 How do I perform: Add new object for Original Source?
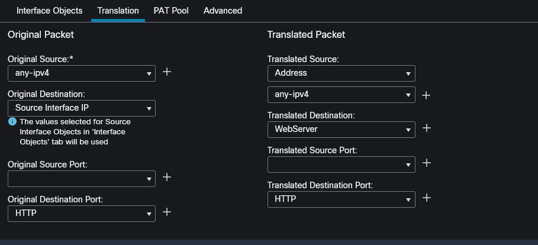[167, 72]
